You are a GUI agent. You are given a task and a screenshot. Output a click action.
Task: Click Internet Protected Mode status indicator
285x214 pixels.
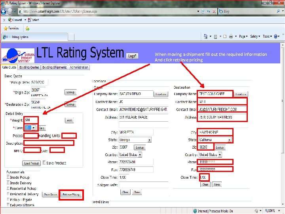tap(213, 211)
